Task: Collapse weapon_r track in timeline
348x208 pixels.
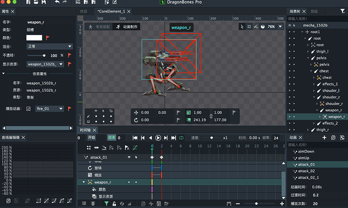Action: (84, 182)
